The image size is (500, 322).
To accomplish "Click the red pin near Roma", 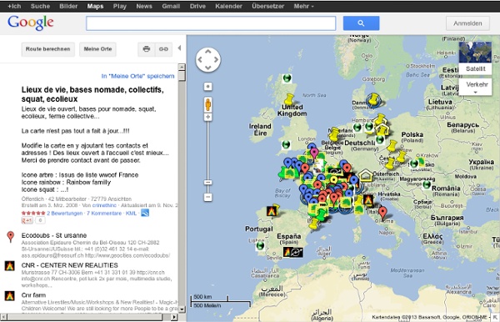I will 382,214.
